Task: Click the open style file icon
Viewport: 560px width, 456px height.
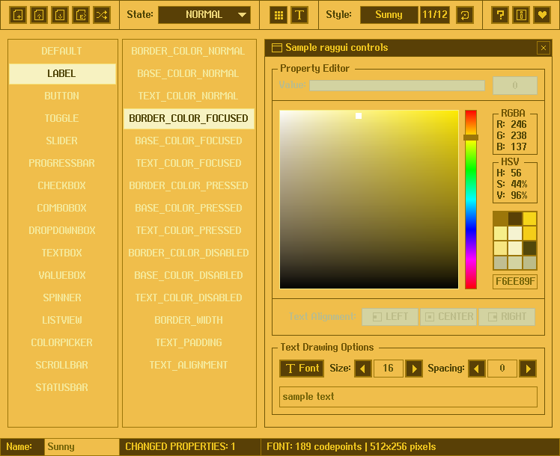Action: pos(39,15)
